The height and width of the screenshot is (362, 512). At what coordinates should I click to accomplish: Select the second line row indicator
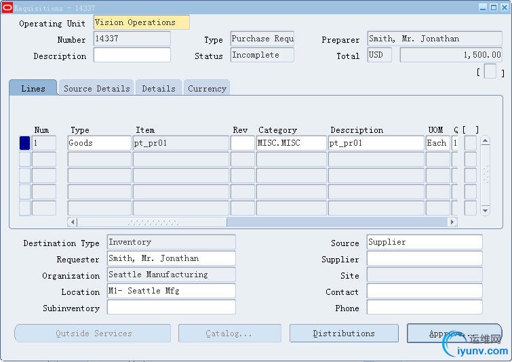click(x=25, y=159)
